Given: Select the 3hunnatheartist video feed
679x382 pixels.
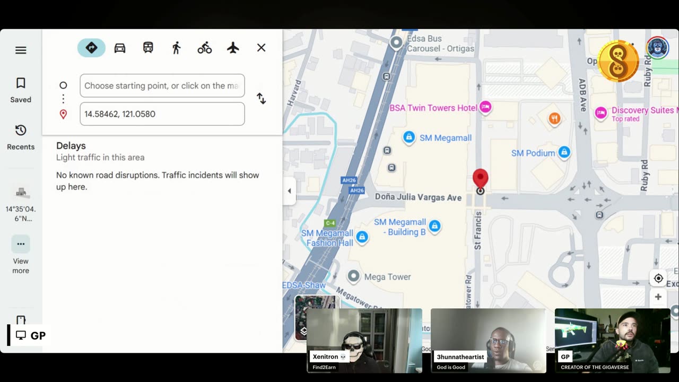Looking at the screenshot, I should pyautogui.click(x=489, y=341).
